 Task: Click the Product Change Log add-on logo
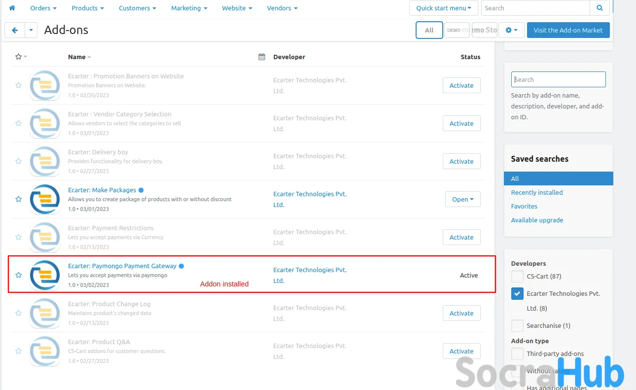click(45, 313)
